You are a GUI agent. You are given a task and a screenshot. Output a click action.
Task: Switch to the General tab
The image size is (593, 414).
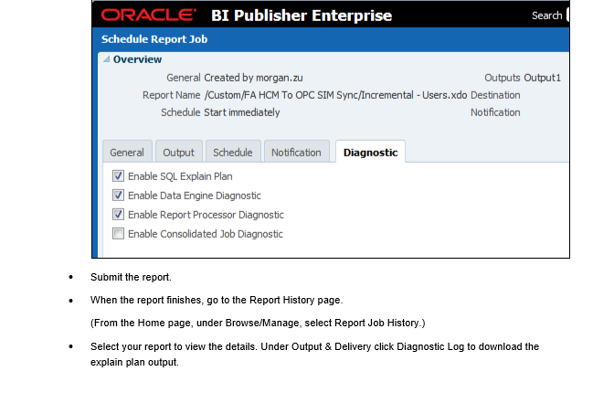(127, 152)
